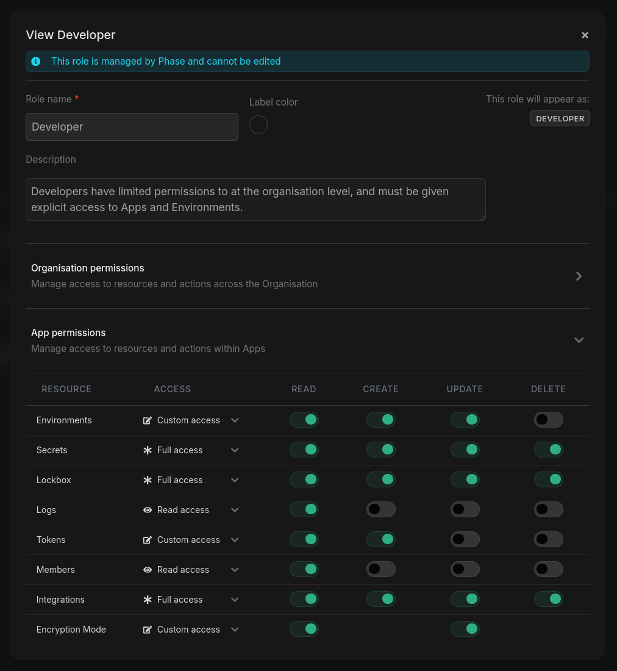Expand the Organisation permissions section
Image resolution: width=617 pixels, height=671 pixels.
coord(579,276)
